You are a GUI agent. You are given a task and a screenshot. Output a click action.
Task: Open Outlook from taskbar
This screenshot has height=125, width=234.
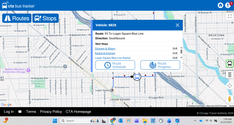pyautogui.click(x=120, y=121)
